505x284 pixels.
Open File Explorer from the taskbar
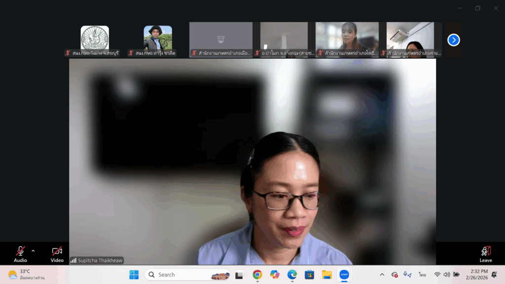326,275
